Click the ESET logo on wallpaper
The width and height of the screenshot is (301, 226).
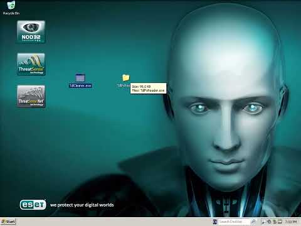[33, 205]
